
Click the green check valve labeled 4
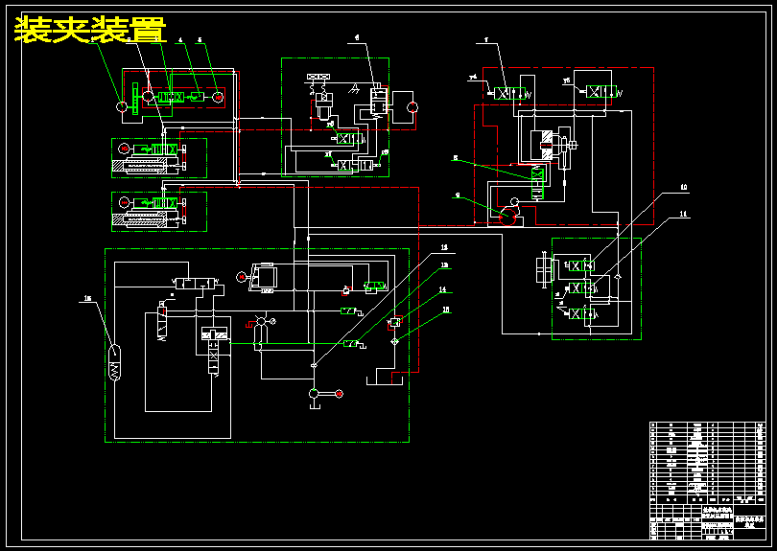pyautogui.click(x=198, y=97)
